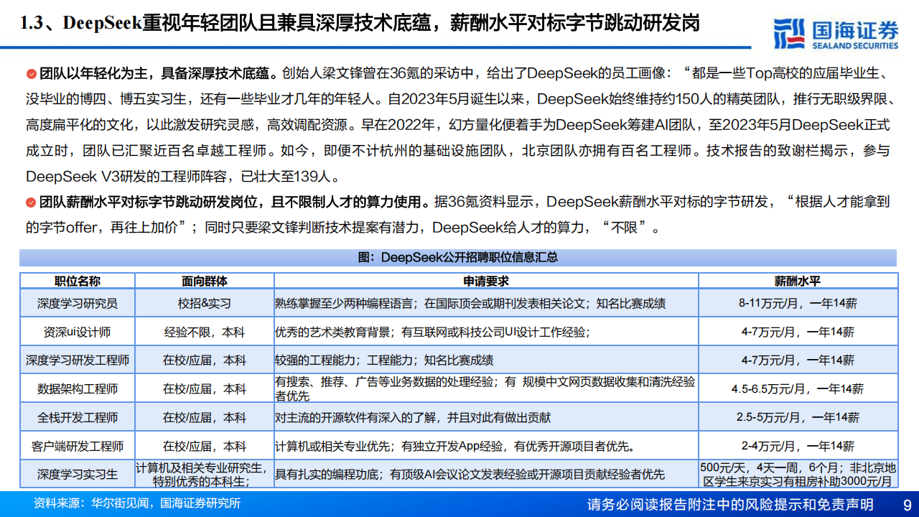Select the 全栈开发工程师 job title cell
This screenshot has width=919, height=517.
[x=78, y=417]
